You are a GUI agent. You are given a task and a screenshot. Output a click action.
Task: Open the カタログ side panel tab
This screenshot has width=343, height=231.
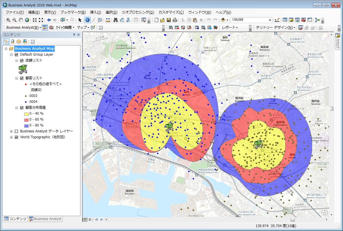338,41
